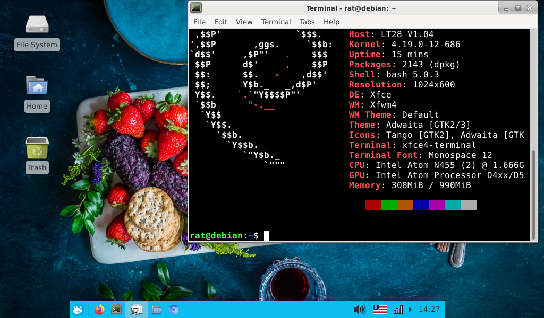544x318 pixels.
Task: Click the 'Terminal: xfce4-terminal' line
Action: coord(412,145)
